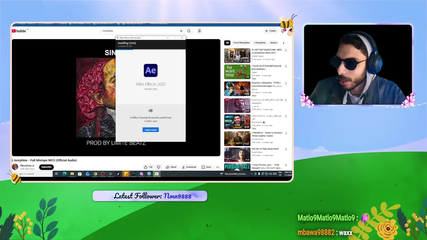Show hidden system tray icons chevron
427x240 pixels.
[x=252, y=174]
